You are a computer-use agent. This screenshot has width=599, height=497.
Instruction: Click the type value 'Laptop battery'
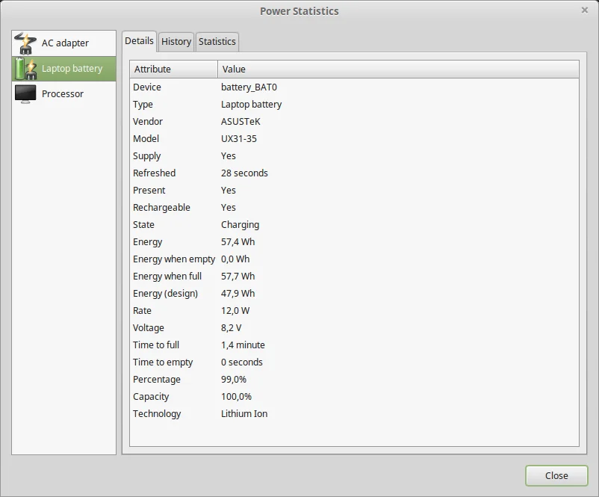click(251, 105)
